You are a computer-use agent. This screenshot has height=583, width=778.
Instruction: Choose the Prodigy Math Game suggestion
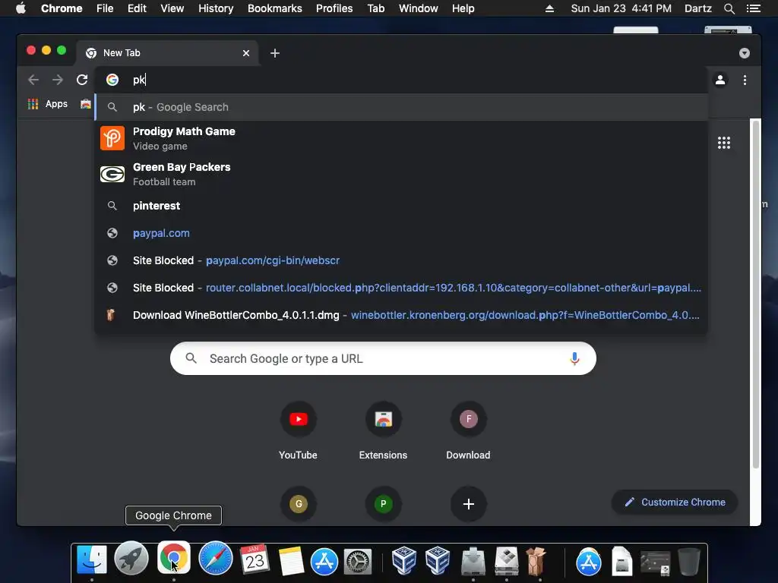tap(401, 138)
